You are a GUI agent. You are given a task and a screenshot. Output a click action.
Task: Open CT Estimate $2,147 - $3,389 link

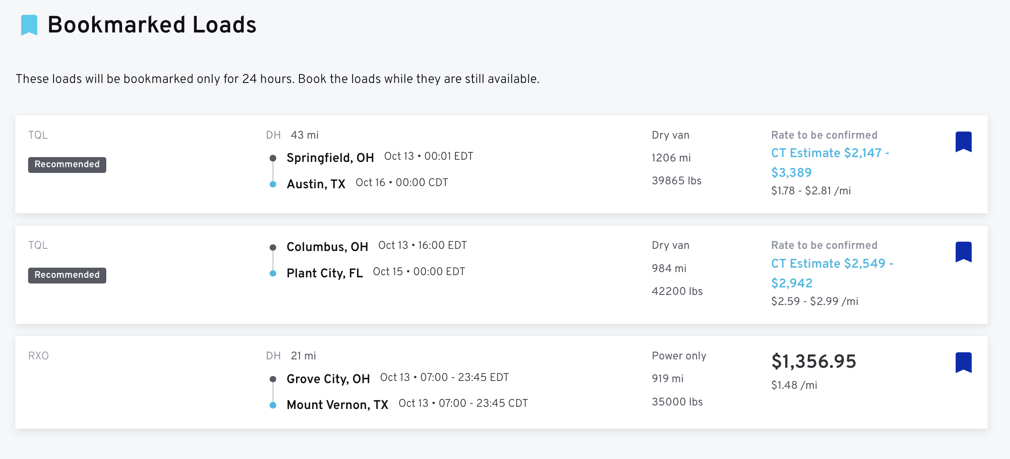[x=830, y=162]
